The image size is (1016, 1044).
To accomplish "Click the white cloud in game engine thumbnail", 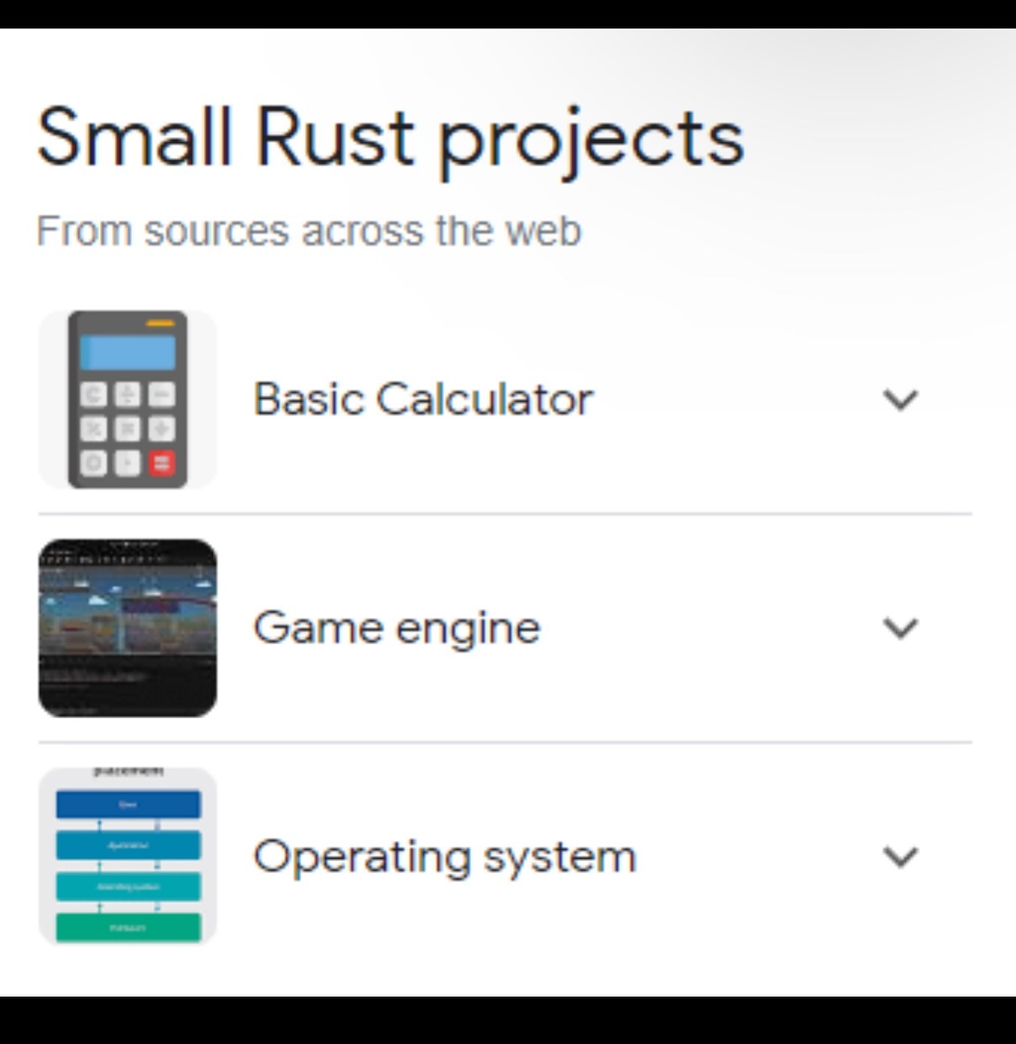I will 97,600.
